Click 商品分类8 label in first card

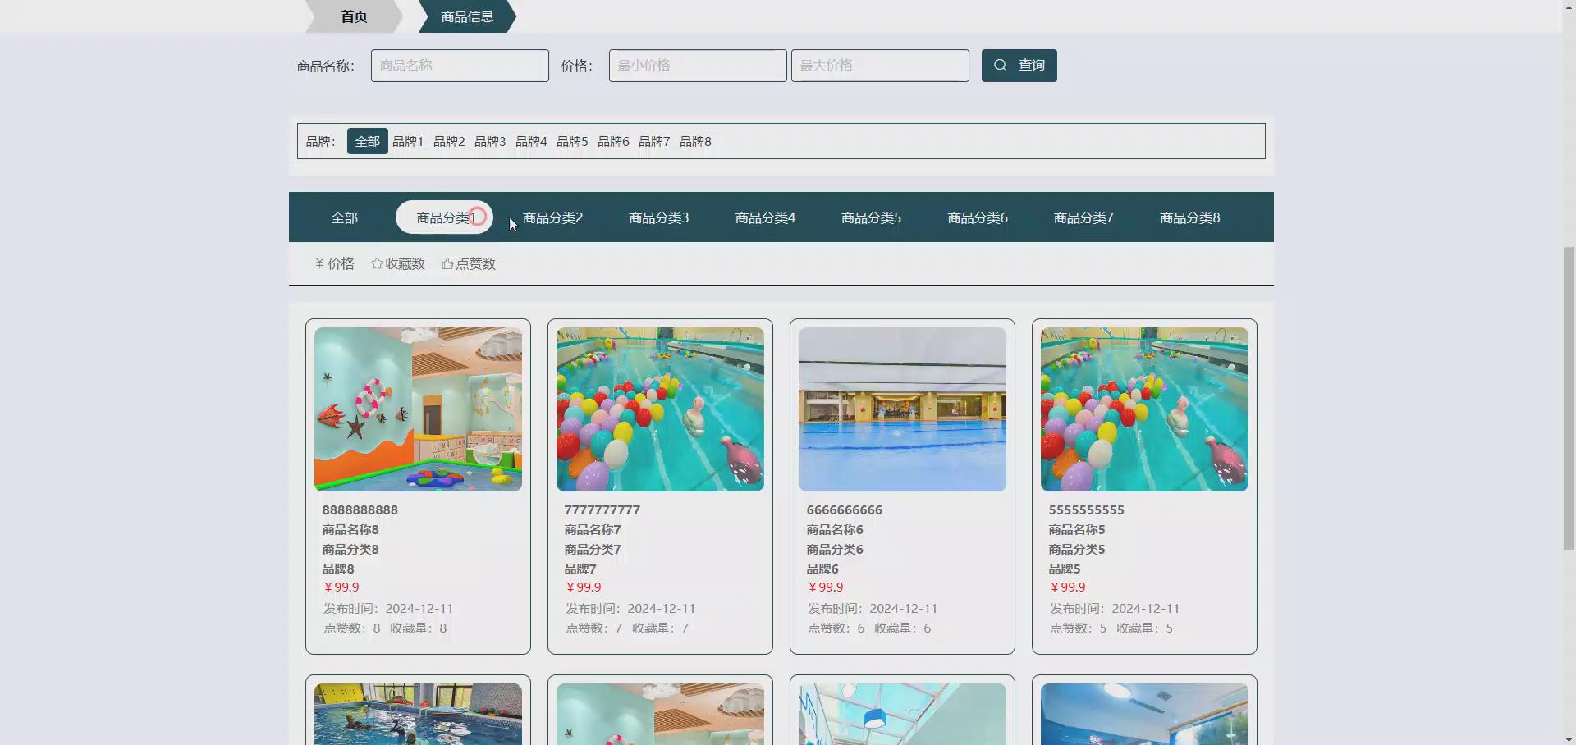[350, 549]
